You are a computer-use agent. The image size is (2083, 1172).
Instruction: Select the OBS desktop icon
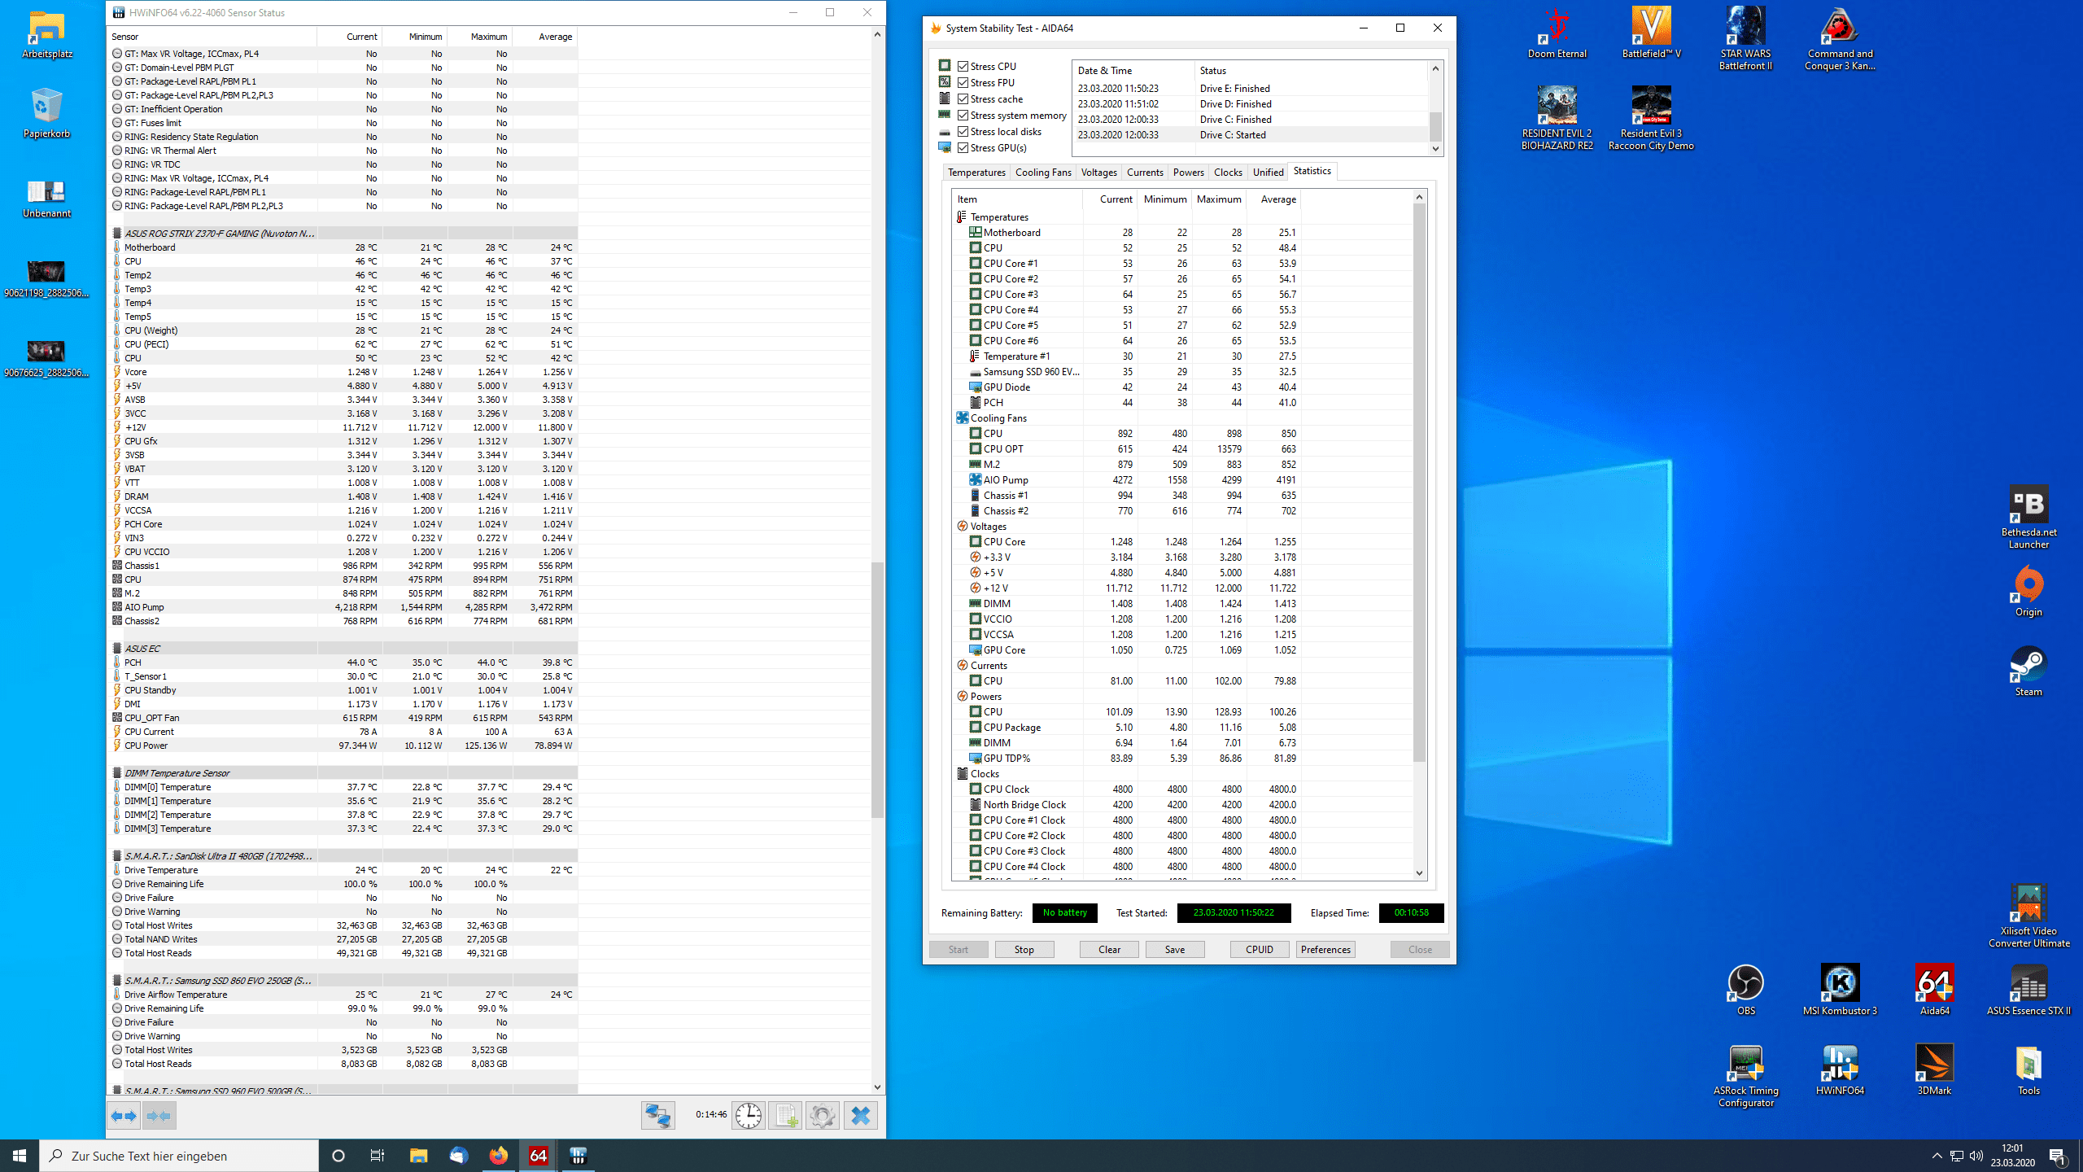(1745, 990)
